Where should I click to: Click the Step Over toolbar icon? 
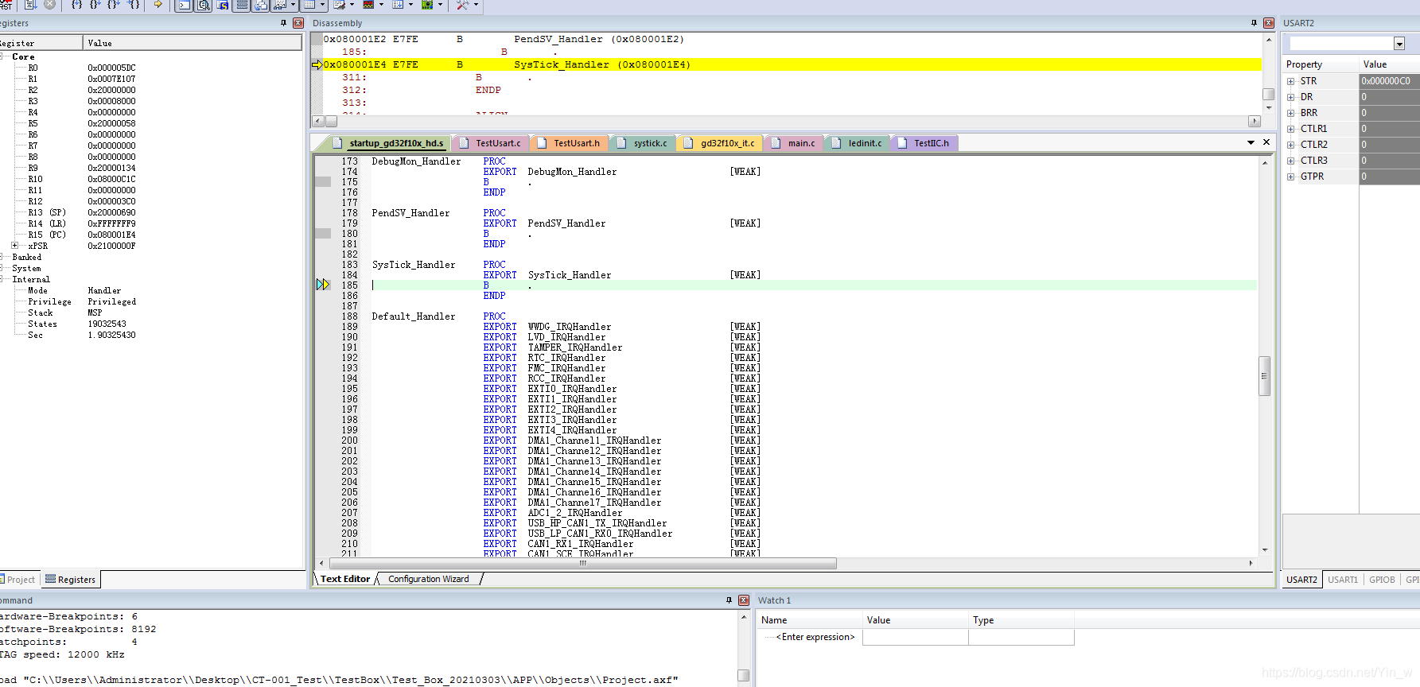pos(95,4)
